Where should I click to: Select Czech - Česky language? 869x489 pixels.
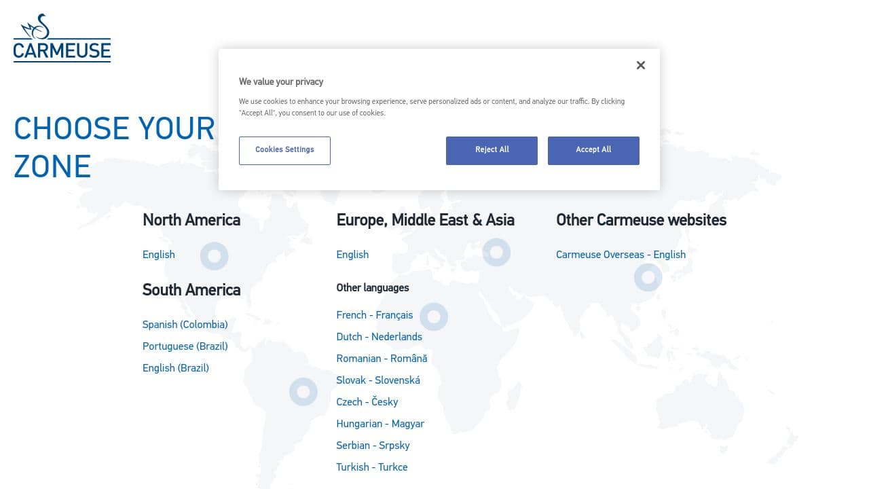[367, 402]
